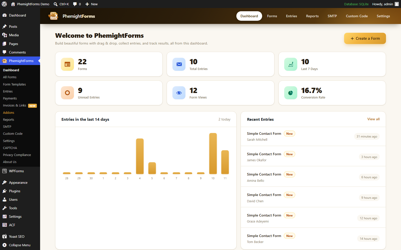Click the Media icon in sidebar
This screenshot has height=250, width=401.
pyautogui.click(x=5, y=35)
